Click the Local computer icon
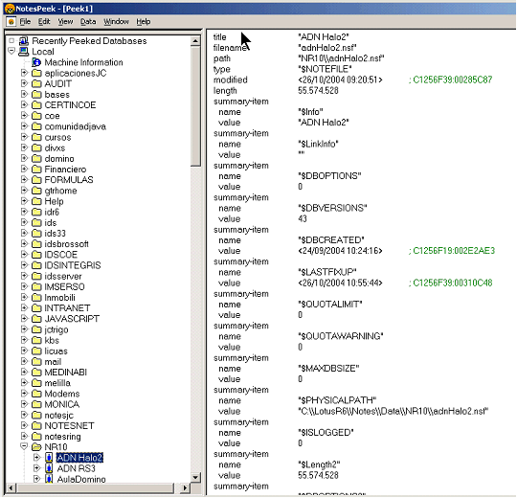The width and height of the screenshot is (517, 498). (23, 52)
